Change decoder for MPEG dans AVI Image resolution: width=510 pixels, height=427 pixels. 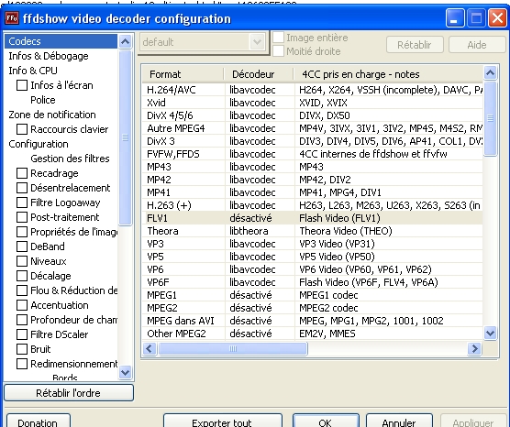[260, 321]
